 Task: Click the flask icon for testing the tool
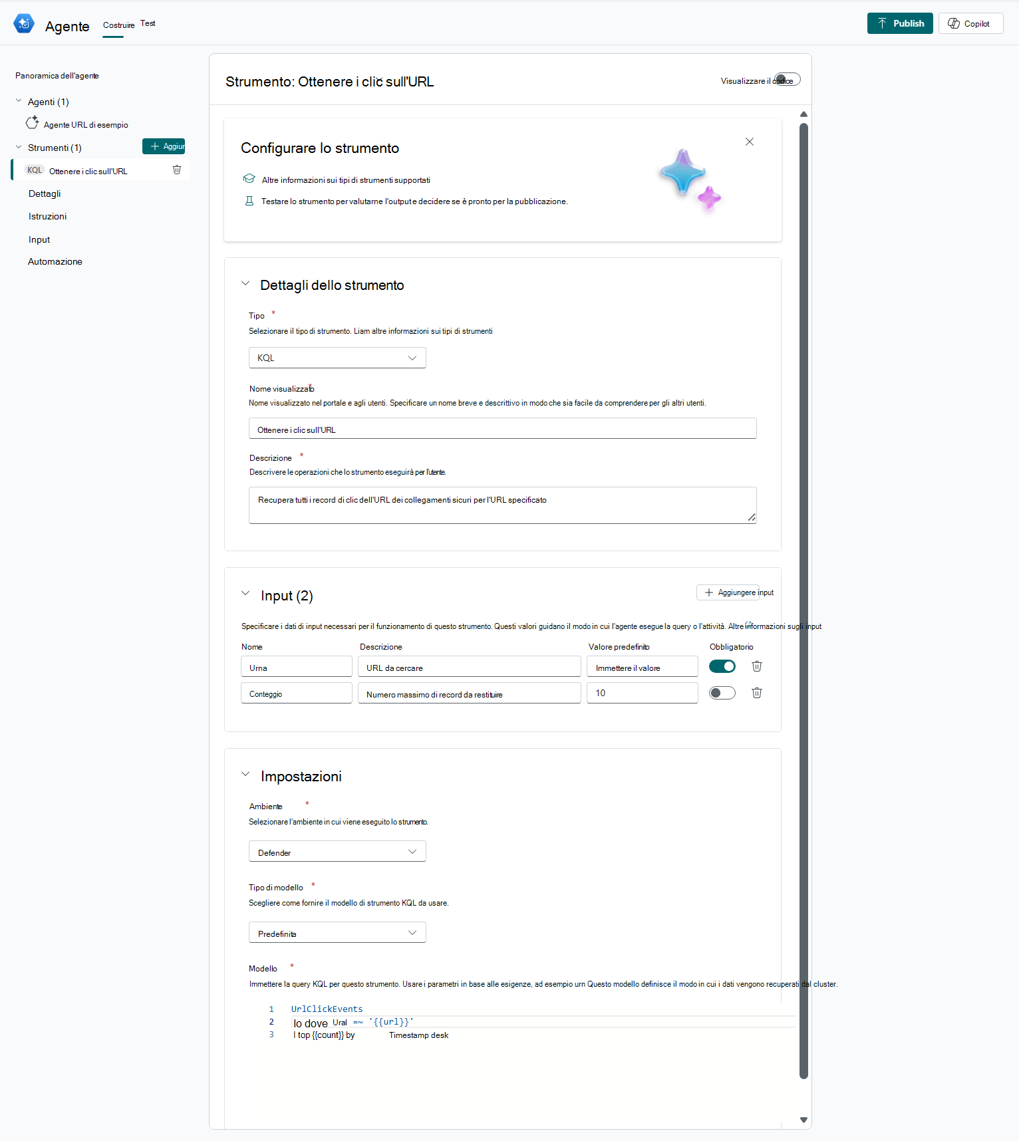(249, 201)
